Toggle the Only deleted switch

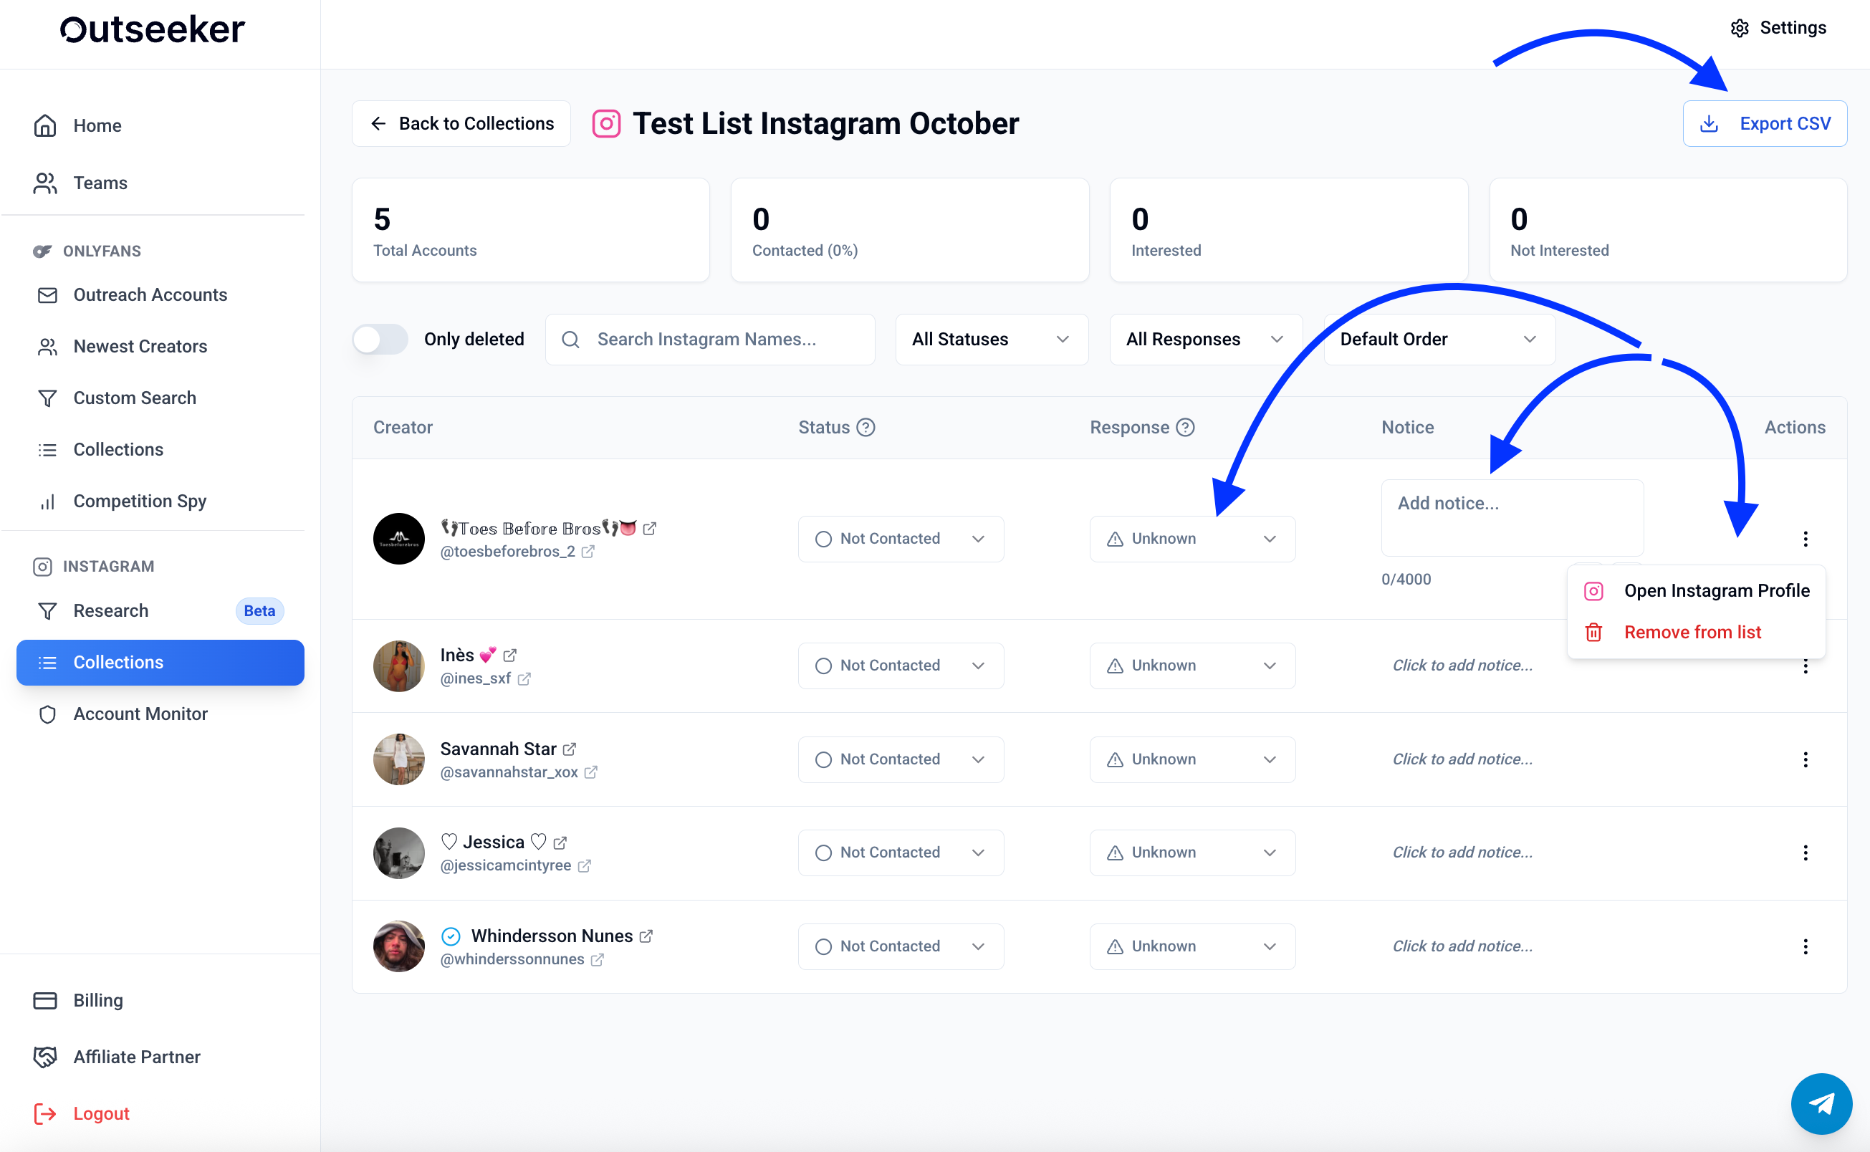tap(380, 340)
